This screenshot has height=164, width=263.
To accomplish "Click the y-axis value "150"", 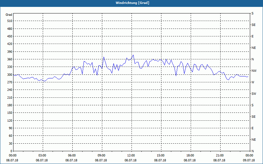I will pyautogui.click(x=10, y=113).
